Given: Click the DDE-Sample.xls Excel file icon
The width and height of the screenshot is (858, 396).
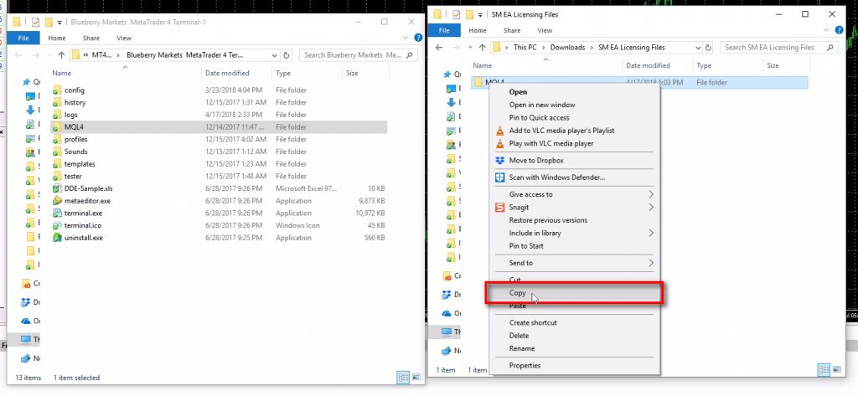Looking at the screenshot, I should [x=57, y=188].
